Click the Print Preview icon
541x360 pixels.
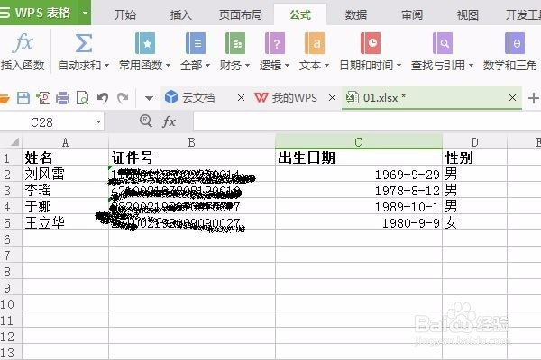click(x=83, y=98)
